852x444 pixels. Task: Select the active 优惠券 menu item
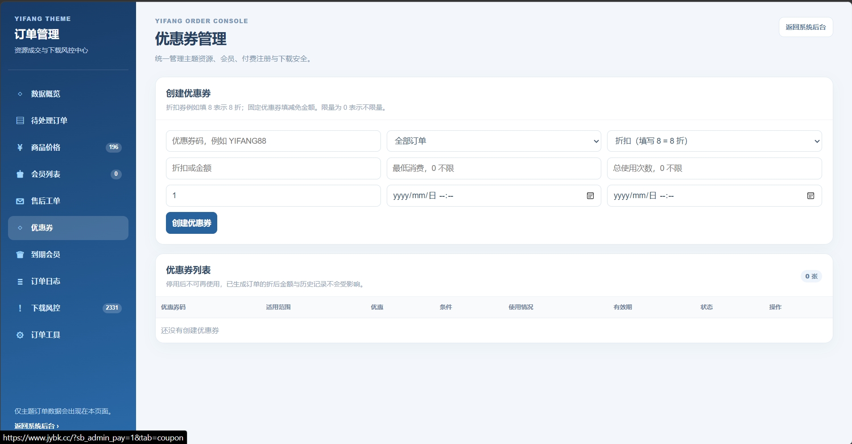pyautogui.click(x=68, y=228)
